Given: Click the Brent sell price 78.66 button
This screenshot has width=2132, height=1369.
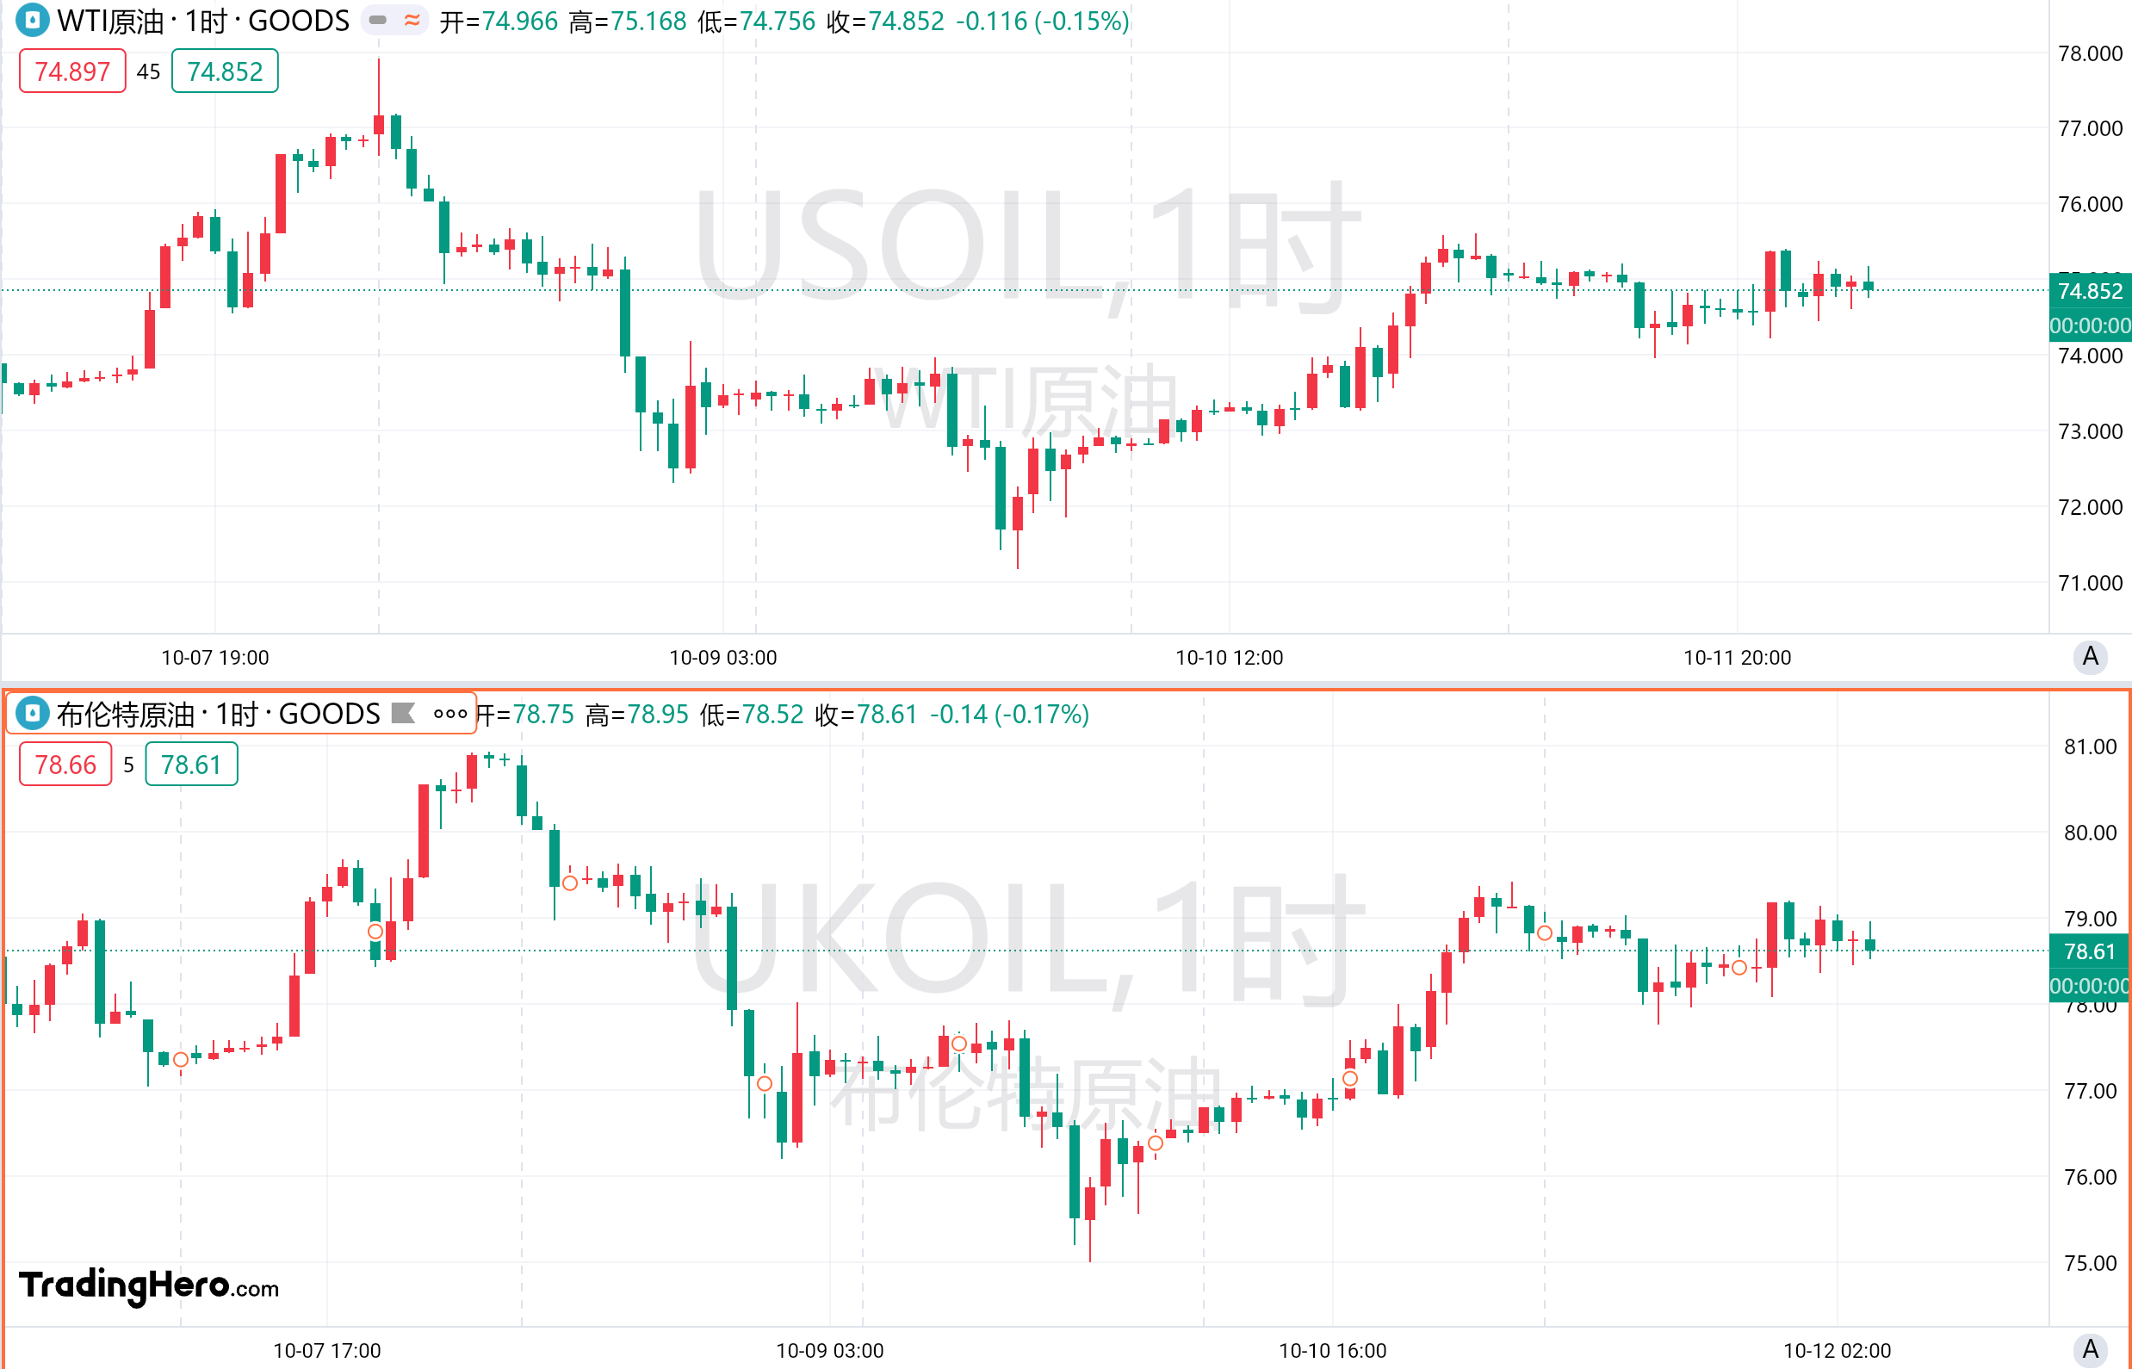Looking at the screenshot, I should tap(65, 765).
